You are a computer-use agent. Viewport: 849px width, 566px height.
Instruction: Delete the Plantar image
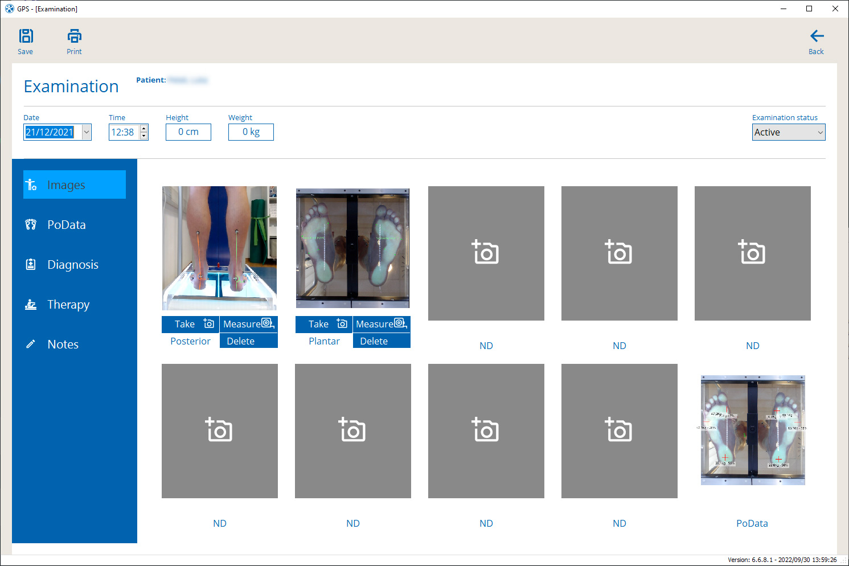pyautogui.click(x=381, y=341)
